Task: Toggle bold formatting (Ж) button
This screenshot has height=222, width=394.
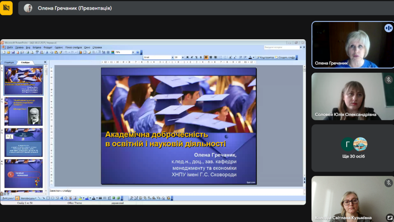Action: (187, 57)
